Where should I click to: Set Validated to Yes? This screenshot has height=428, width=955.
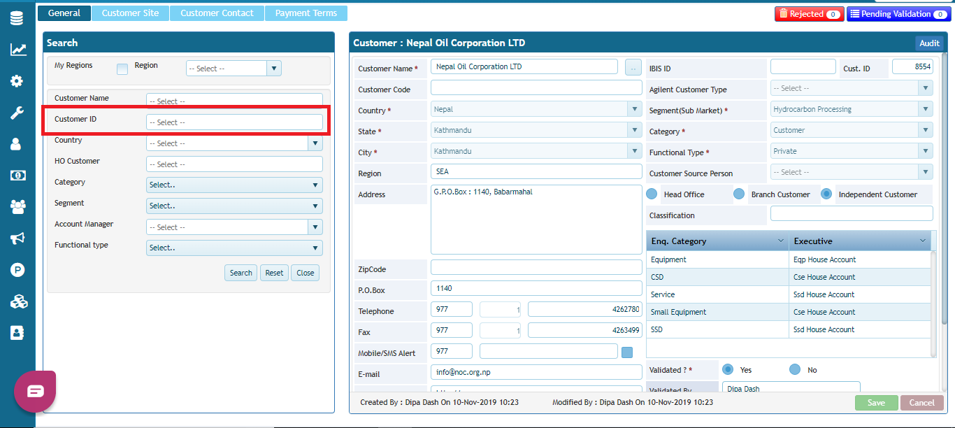728,369
